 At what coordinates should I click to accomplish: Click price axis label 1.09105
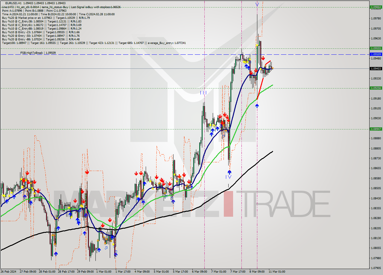(376, 109)
